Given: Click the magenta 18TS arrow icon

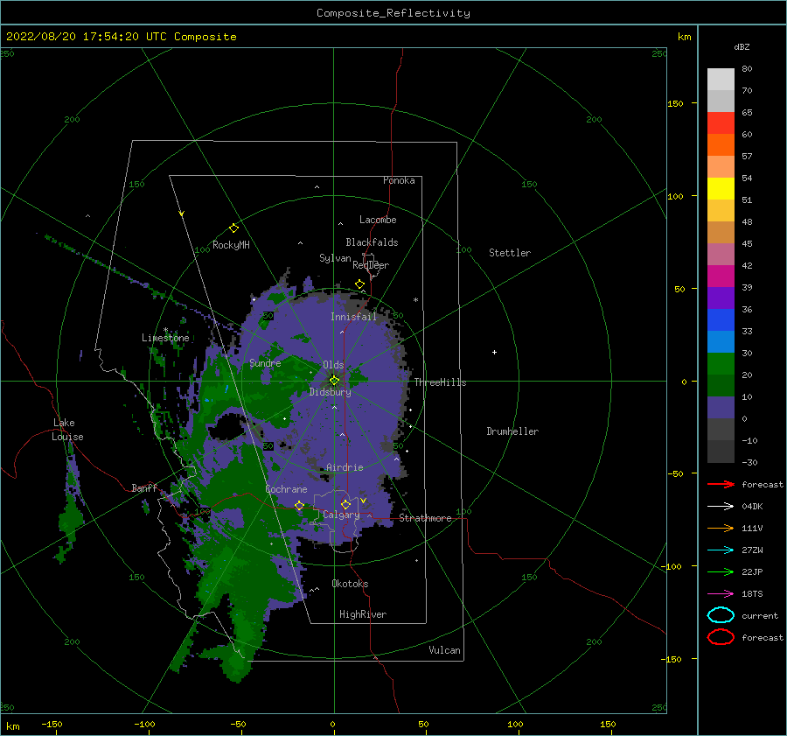Looking at the screenshot, I should pyautogui.click(x=721, y=594).
